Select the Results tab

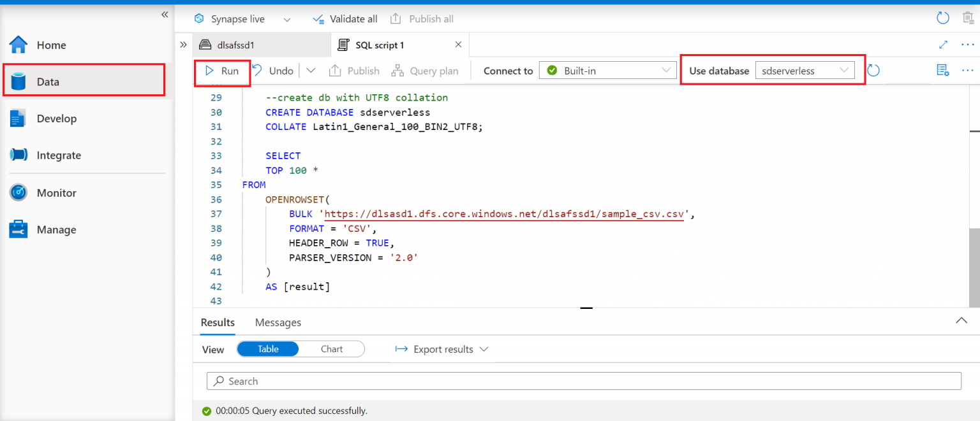click(218, 322)
